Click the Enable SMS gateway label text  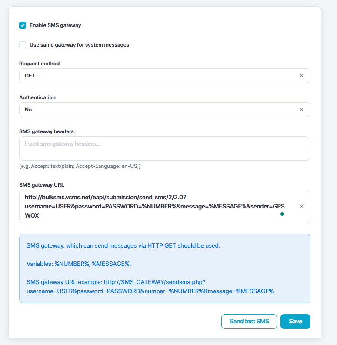click(x=55, y=25)
